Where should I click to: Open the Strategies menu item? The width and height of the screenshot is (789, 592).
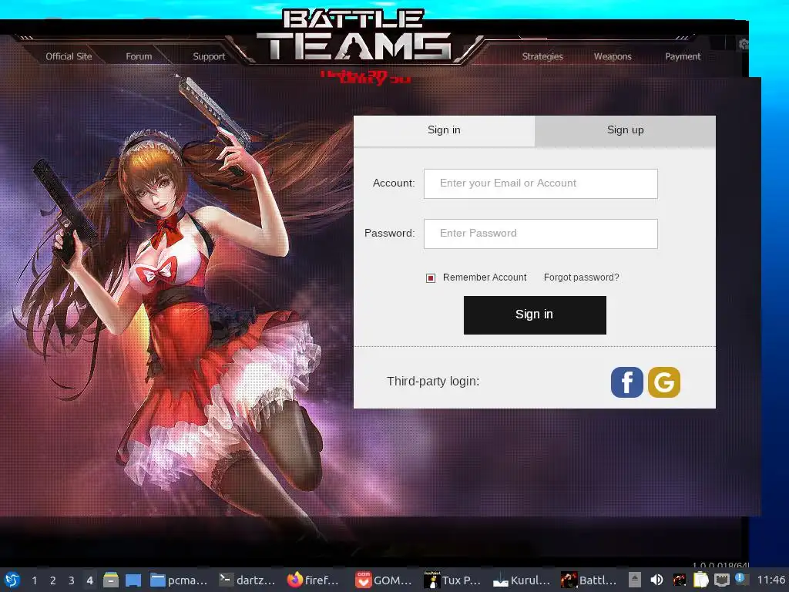coord(542,56)
